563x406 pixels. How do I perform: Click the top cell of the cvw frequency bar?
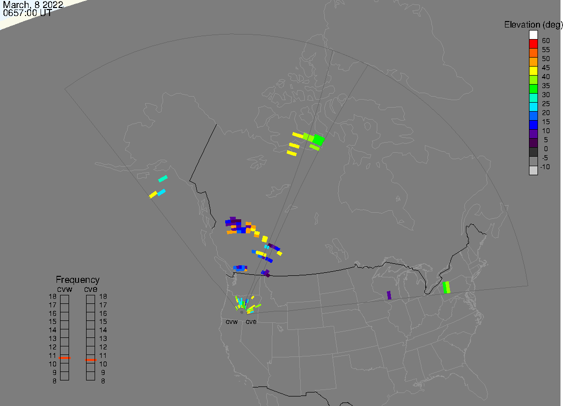coord(65,299)
